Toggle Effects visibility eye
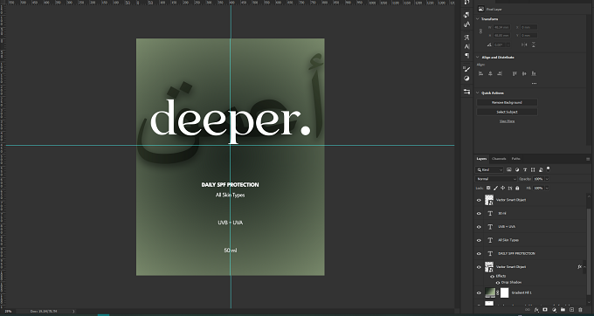Viewport: 594px width, 316px height. 492,276
